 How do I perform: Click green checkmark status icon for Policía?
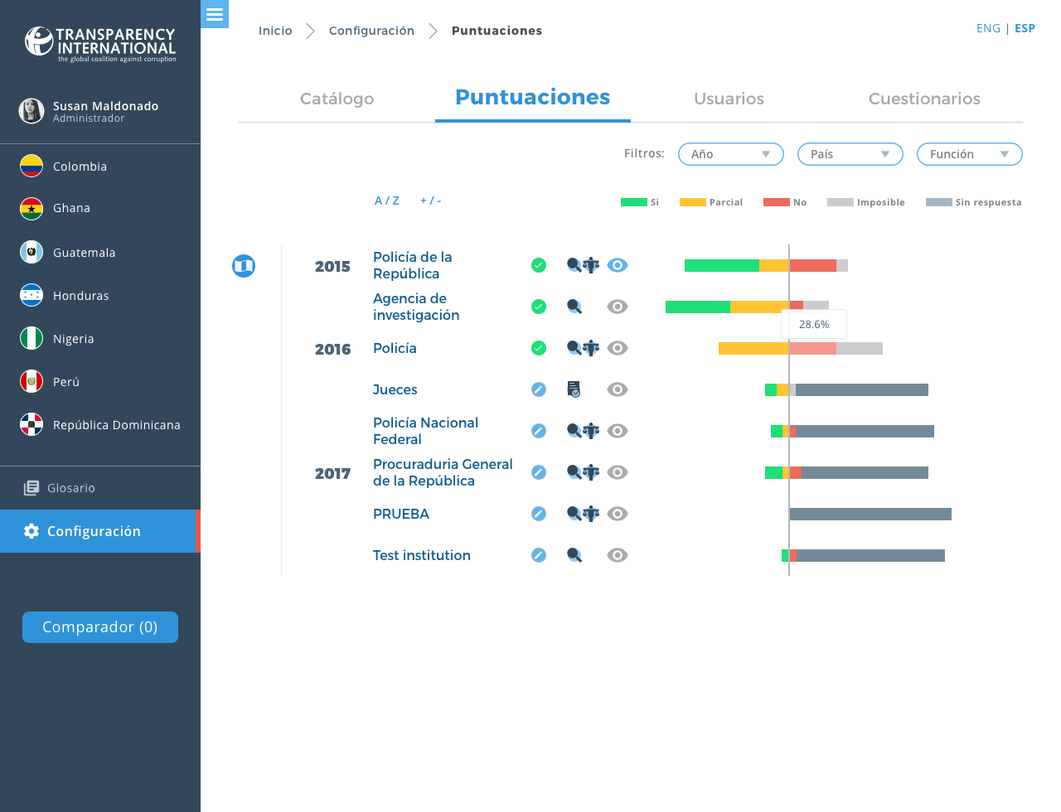539,348
